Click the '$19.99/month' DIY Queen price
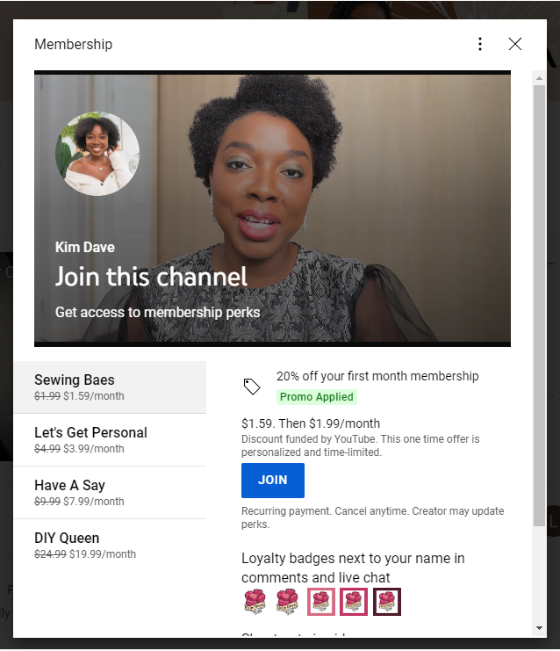Viewport: 560px width, 651px height. point(103,554)
